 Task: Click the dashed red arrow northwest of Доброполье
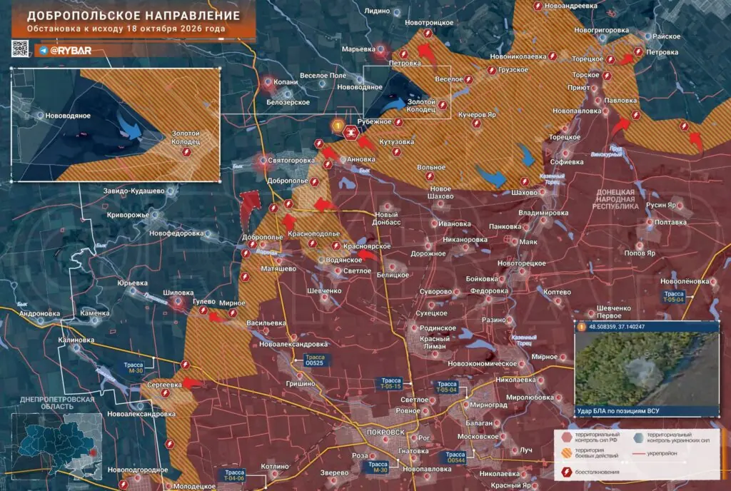point(249,210)
